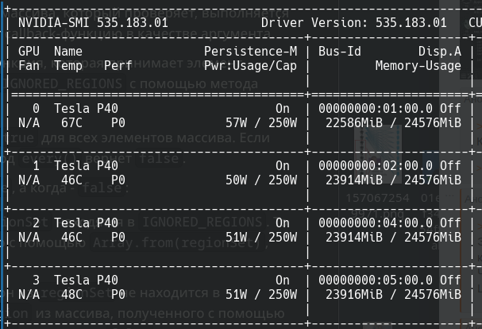Click the 'Temp' column header
Screen dimensions: 482x329
(x=68, y=65)
